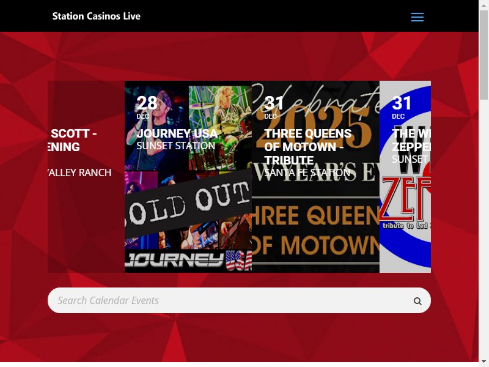Click the 31 Dec date on Three Queens

[x=274, y=107]
